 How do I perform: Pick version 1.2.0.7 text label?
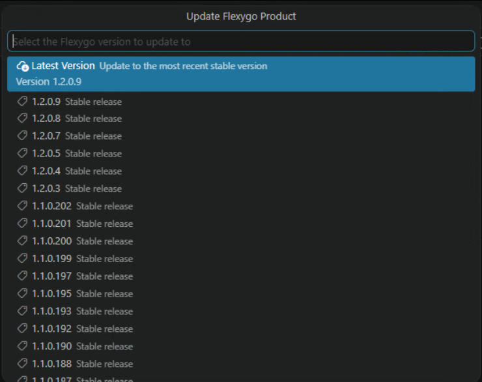click(46, 136)
